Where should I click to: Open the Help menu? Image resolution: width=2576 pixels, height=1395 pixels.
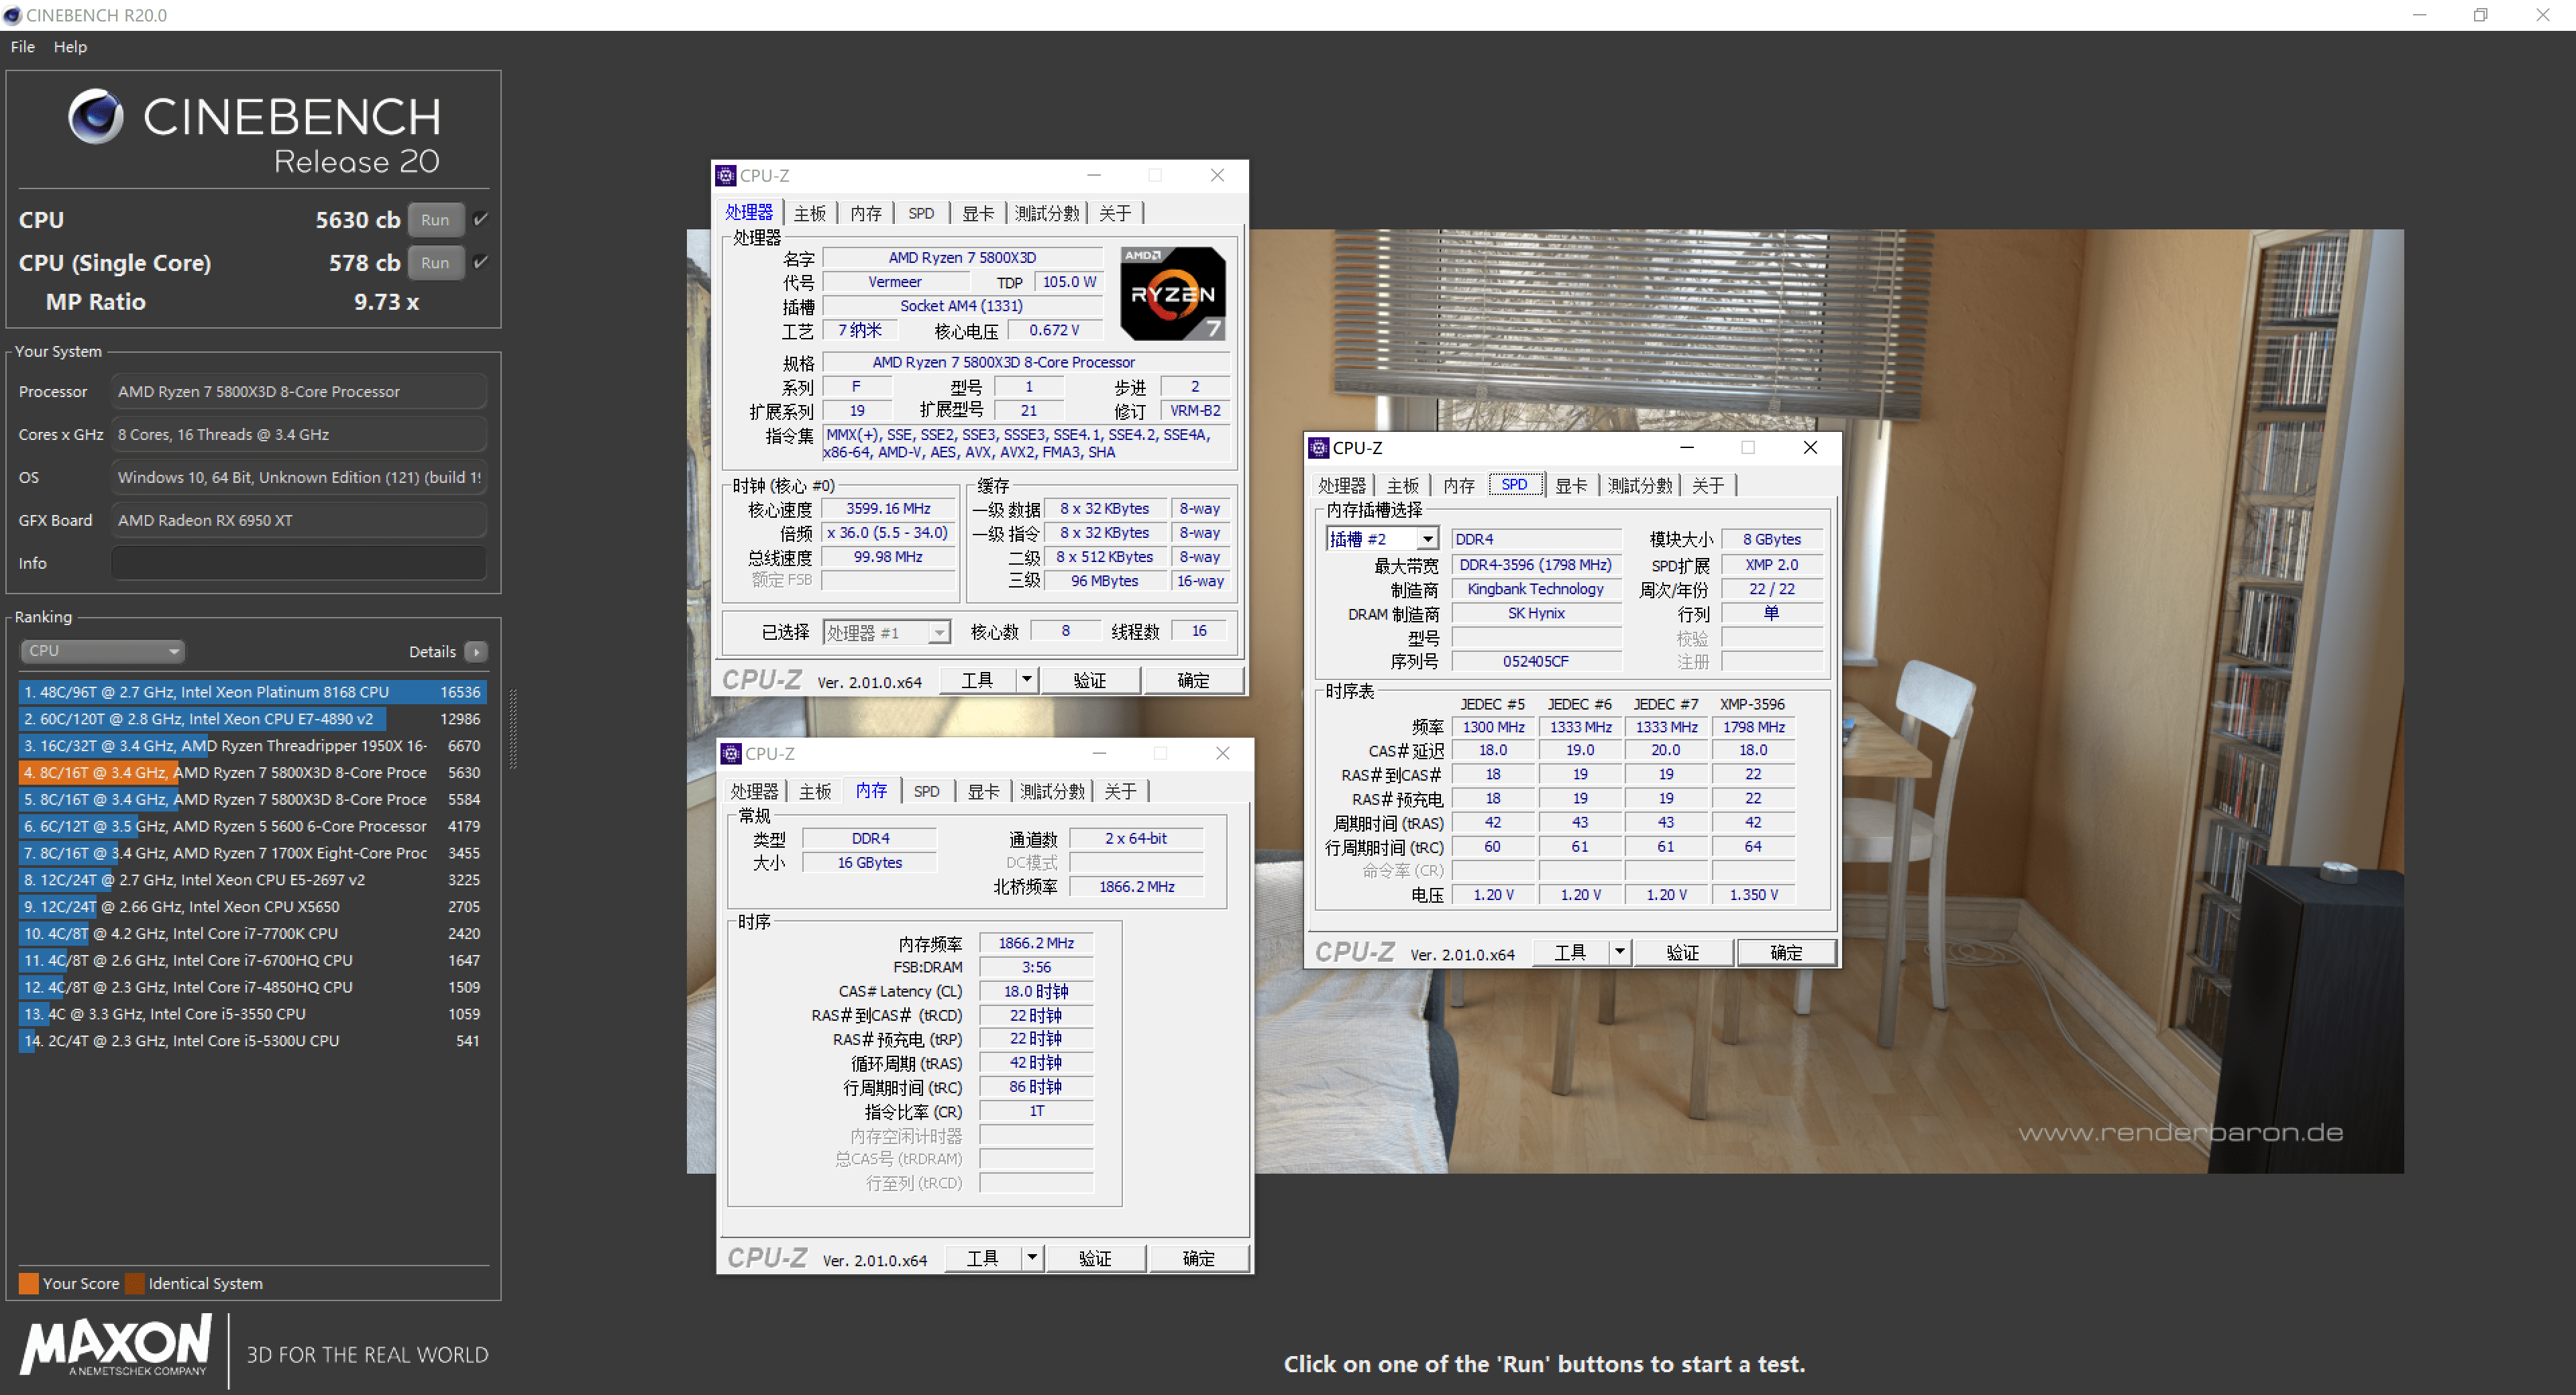[x=70, y=47]
